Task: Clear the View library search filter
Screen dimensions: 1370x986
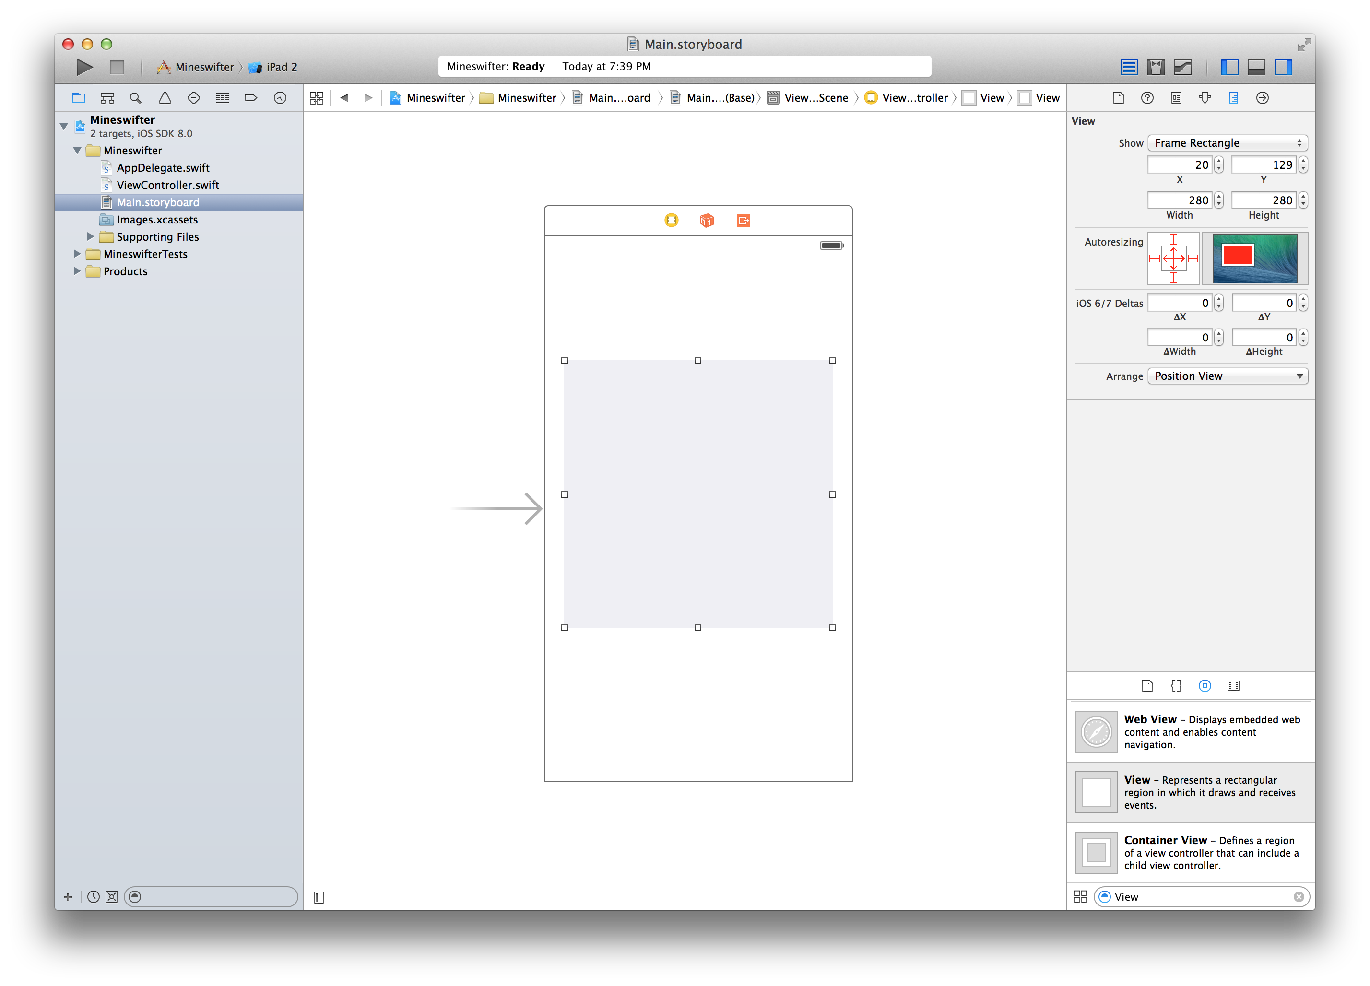Action: (1298, 897)
